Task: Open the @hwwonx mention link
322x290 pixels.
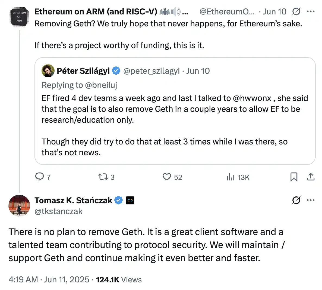Action: [252, 98]
